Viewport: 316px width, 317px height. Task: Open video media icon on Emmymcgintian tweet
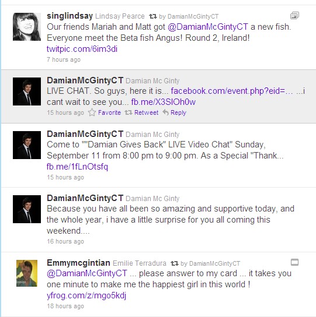tap(294, 262)
